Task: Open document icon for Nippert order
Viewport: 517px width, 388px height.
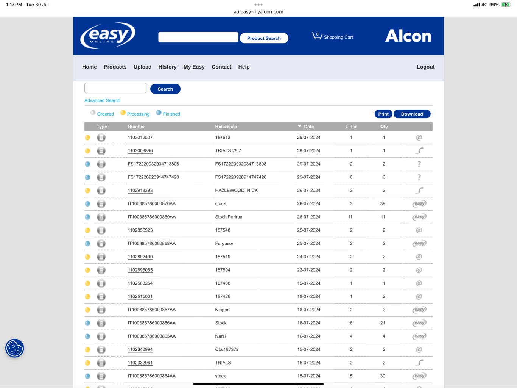Action: coord(101,310)
